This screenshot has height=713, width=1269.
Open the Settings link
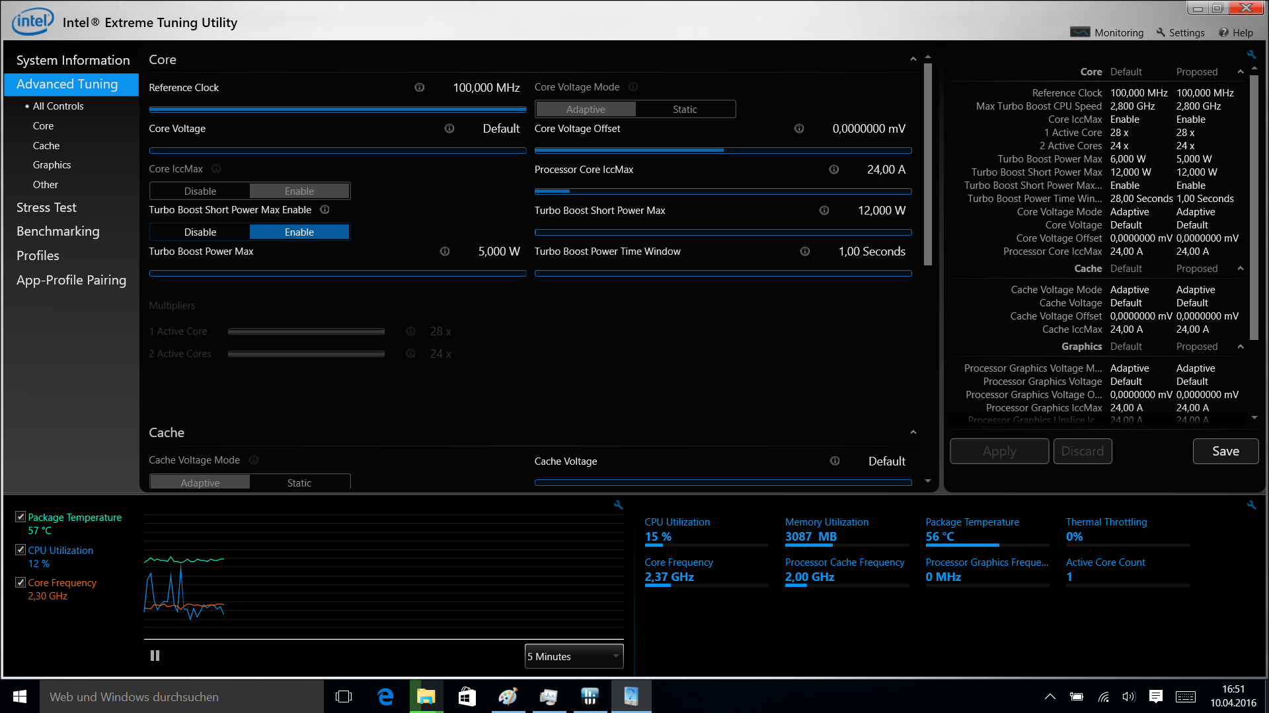(x=1186, y=32)
